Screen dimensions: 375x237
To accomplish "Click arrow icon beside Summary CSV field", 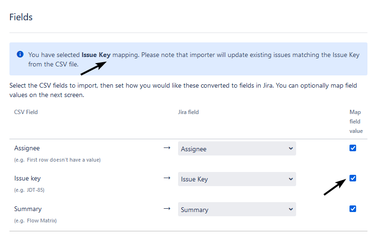I will coord(167,209).
